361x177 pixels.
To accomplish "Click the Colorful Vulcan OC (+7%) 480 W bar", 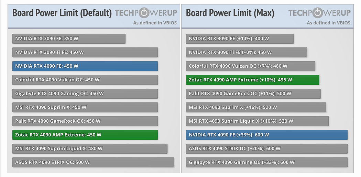I will pos(250,66).
